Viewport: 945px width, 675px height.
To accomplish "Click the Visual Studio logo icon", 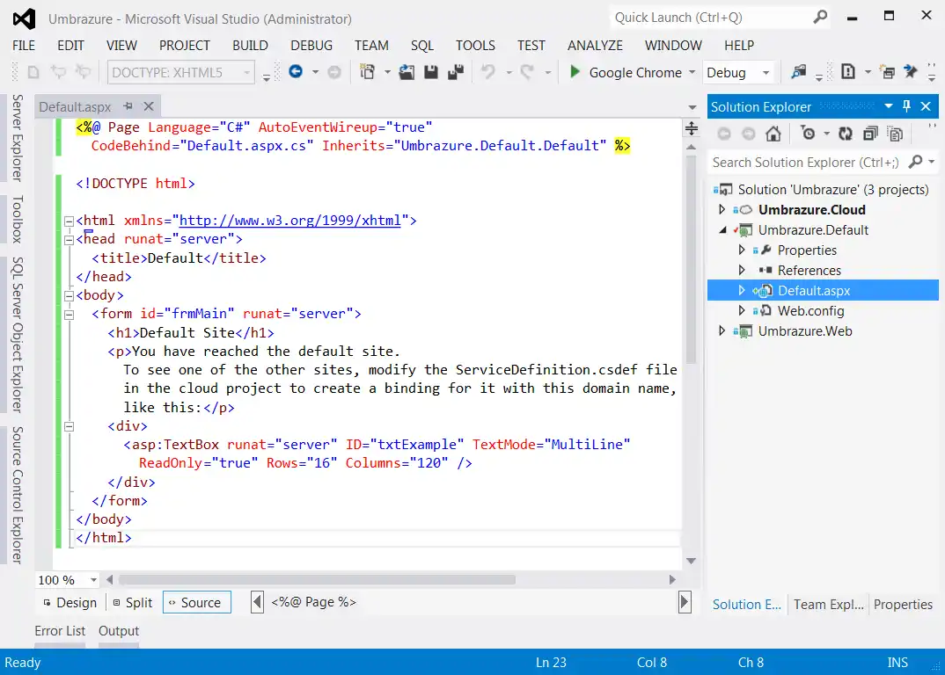I will point(24,19).
